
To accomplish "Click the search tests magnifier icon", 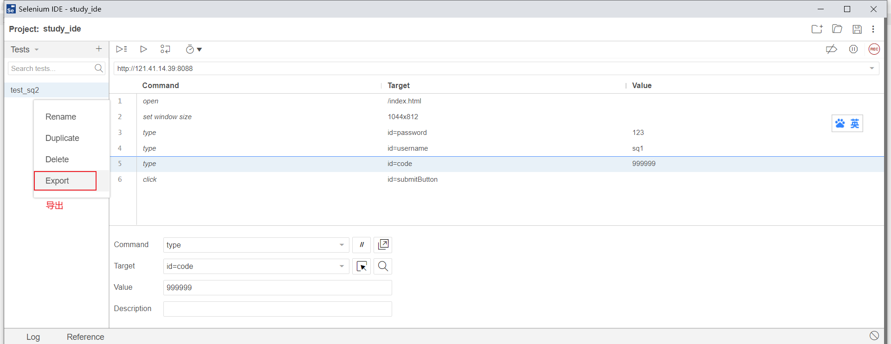I will [99, 69].
